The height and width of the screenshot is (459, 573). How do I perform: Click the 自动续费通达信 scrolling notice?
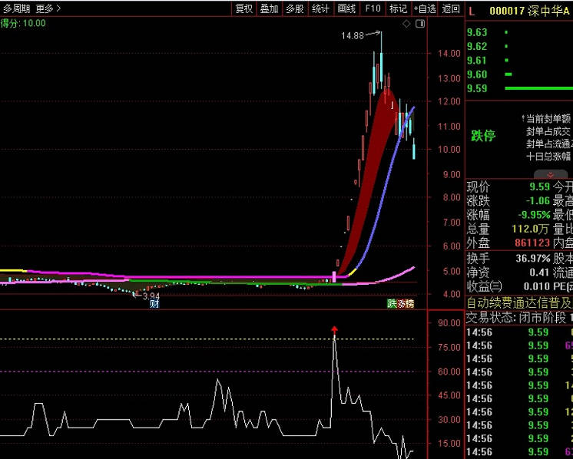tap(519, 302)
